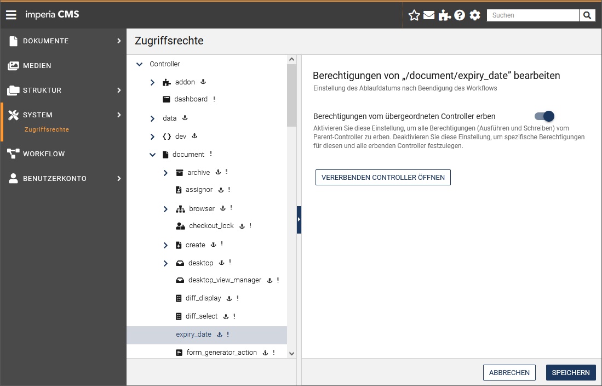The width and height of the screenshot is (602, 386).
Task: Expand the archive tree node
Action: coord(165,173)
